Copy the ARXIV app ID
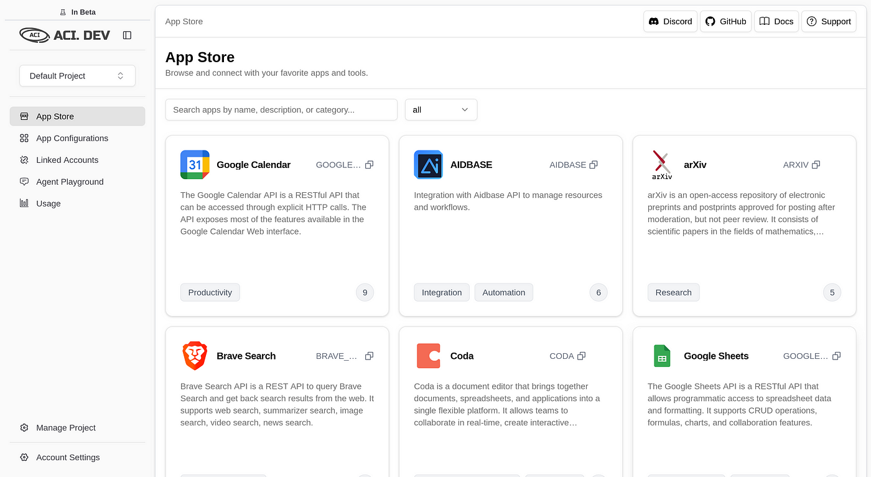 (816, 165)
